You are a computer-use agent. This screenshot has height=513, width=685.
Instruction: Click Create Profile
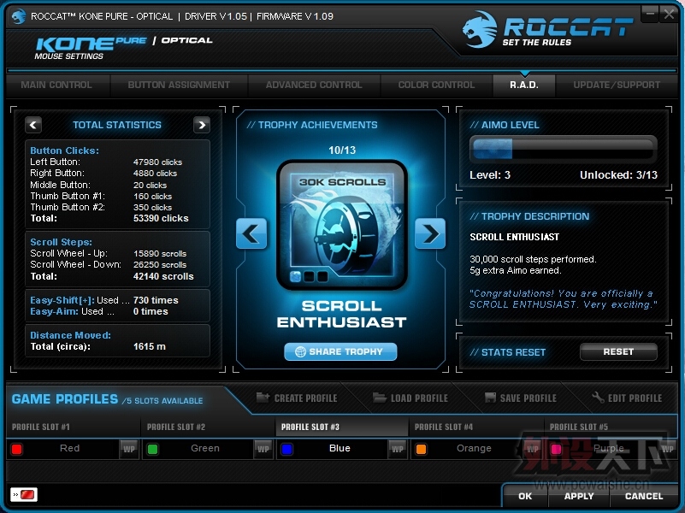click(297, 398)
